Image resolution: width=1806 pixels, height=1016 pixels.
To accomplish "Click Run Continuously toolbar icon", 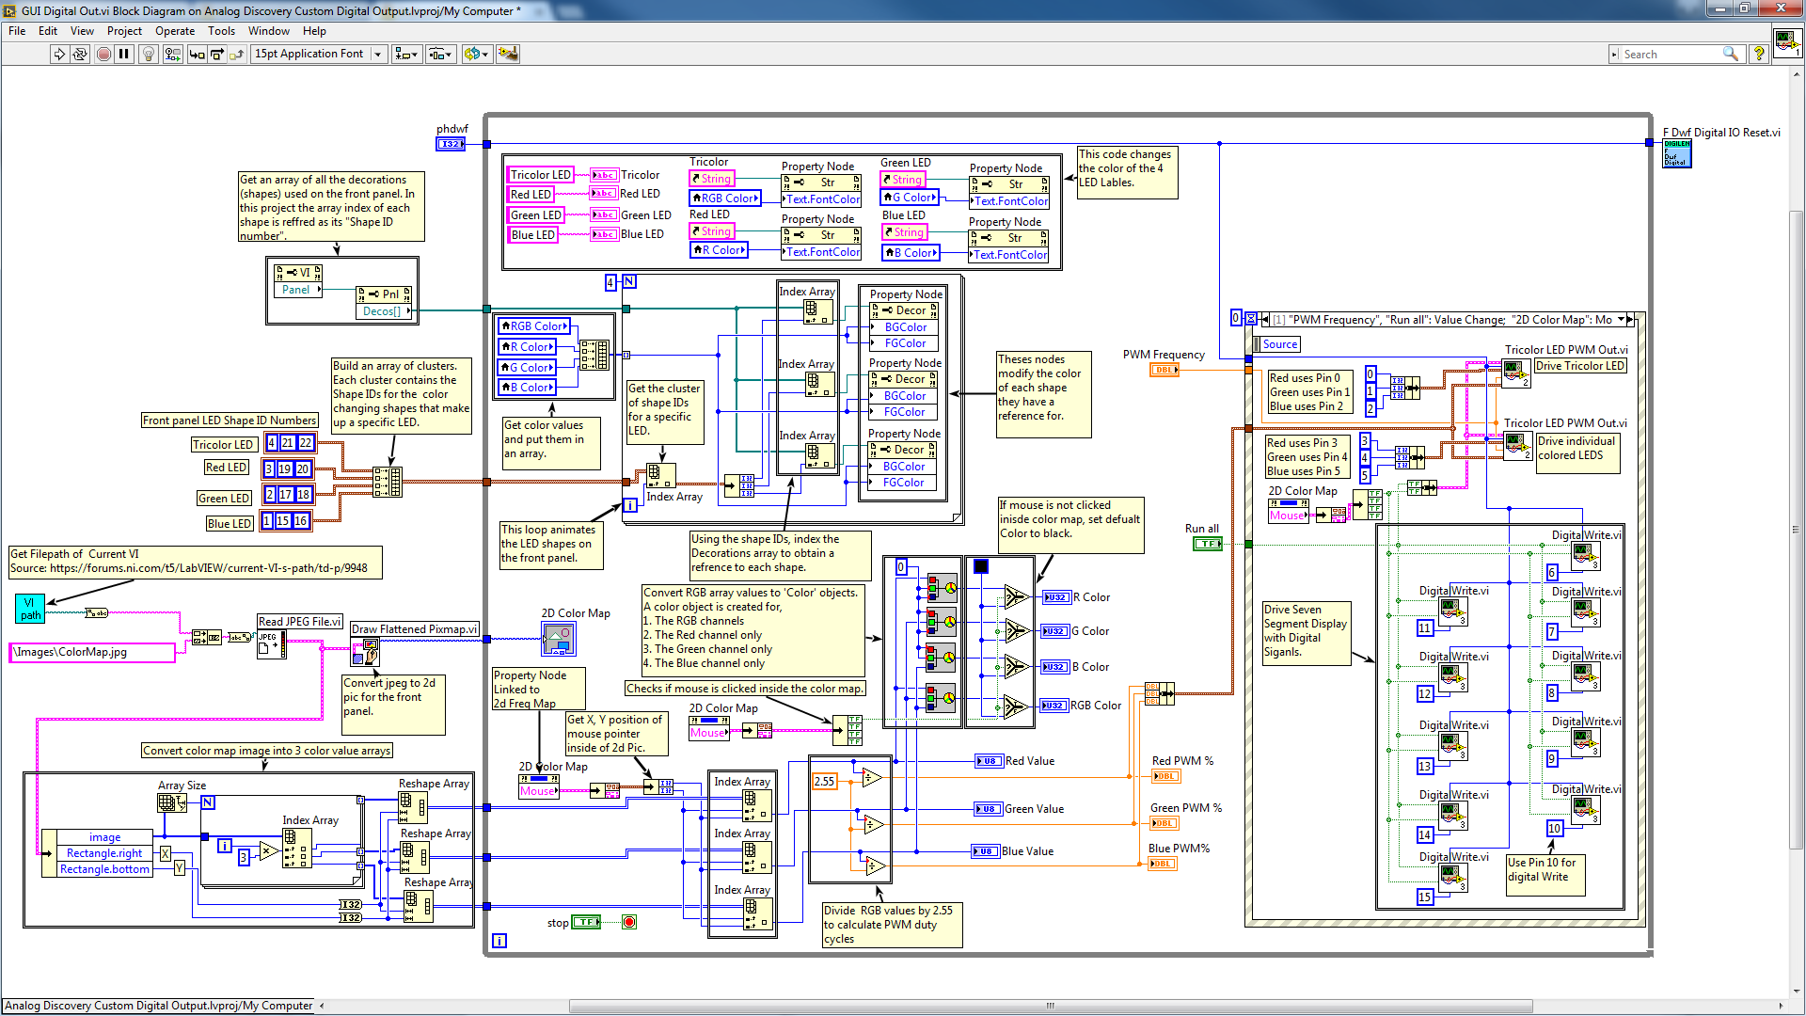I will pyautogui.click(x=80, y=55).
